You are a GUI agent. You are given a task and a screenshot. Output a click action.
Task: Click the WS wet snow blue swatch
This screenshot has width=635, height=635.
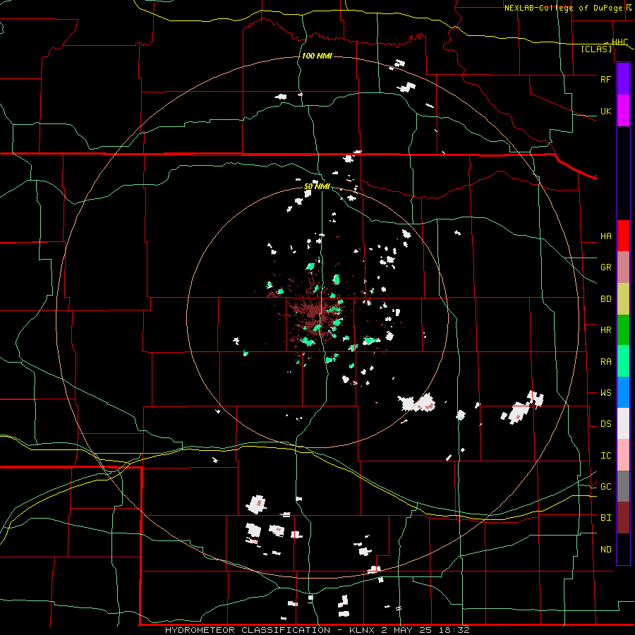click(x=623, y=392)
